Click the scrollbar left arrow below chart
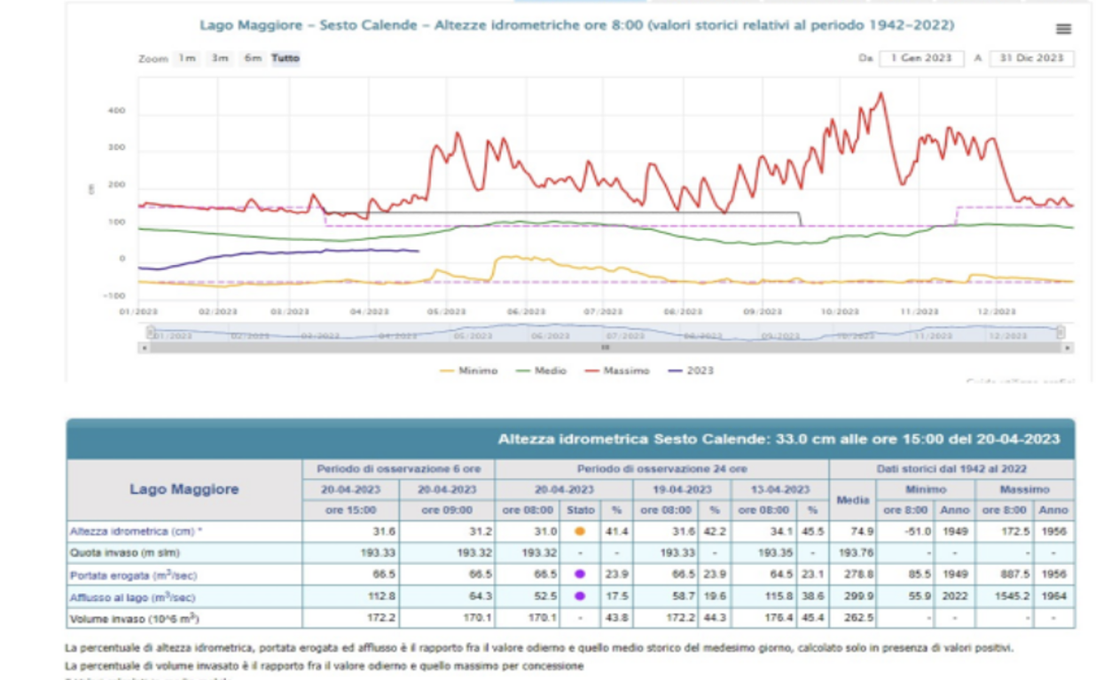 144,348
